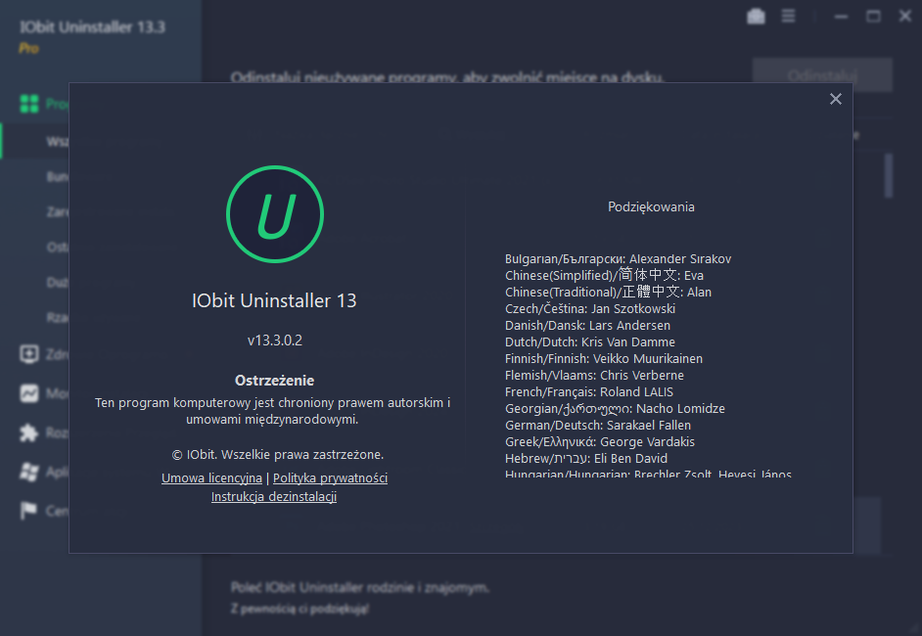The width and height of the screenshot is (922, 636).
Task: Click the green programs grid icon in sidebar
Action: point(28,104)
